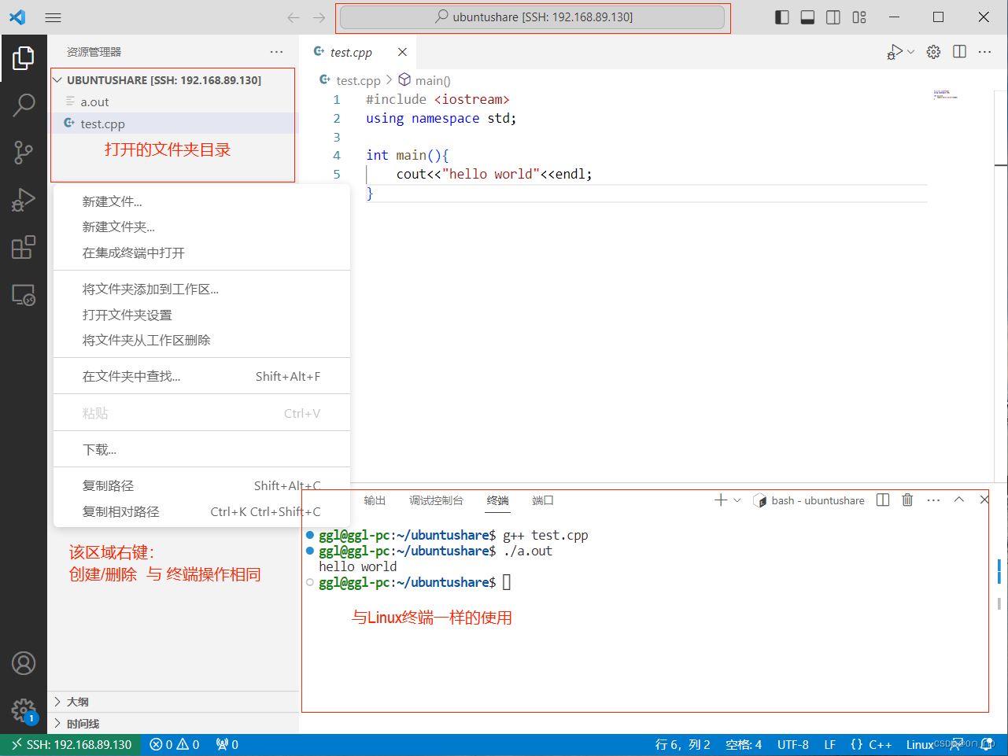Select 打开文件夹设置 menu entry
Viewport: 1008px width, 756px height.
[201, 315]
